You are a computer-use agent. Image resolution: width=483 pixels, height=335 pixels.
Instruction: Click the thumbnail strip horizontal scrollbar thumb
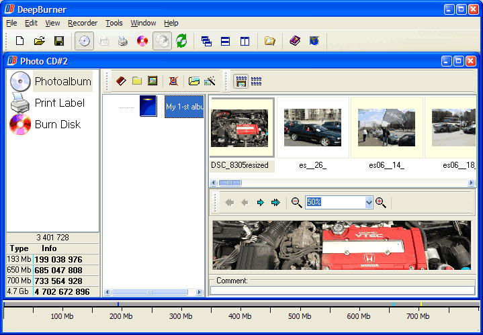pyautogui.click(x=230, y=183)
